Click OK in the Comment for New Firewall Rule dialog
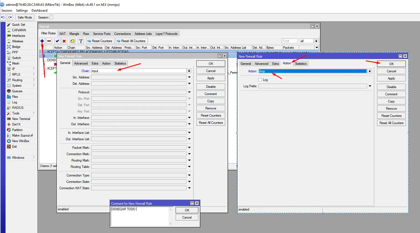Screen dimensions: 420x233 187,210
